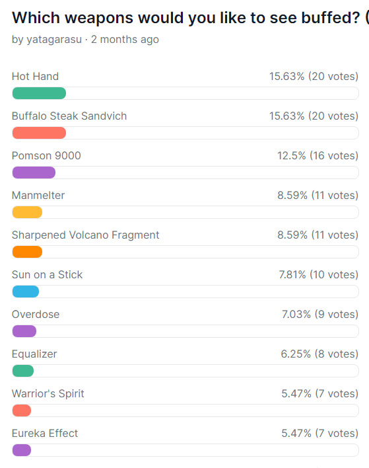Click the Manmelter yellow result bar

point(27,212)
